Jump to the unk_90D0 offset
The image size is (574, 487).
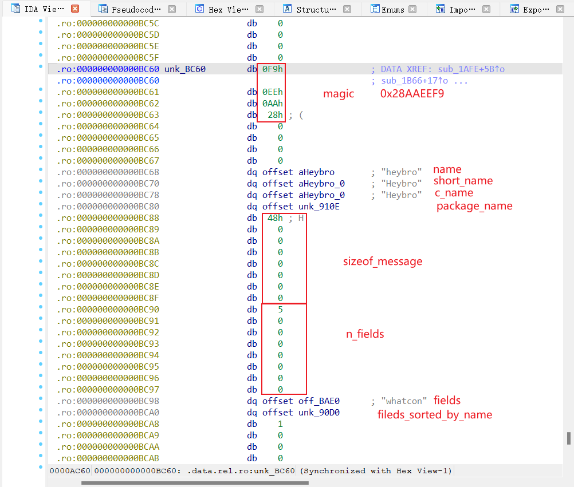(319, 413)
